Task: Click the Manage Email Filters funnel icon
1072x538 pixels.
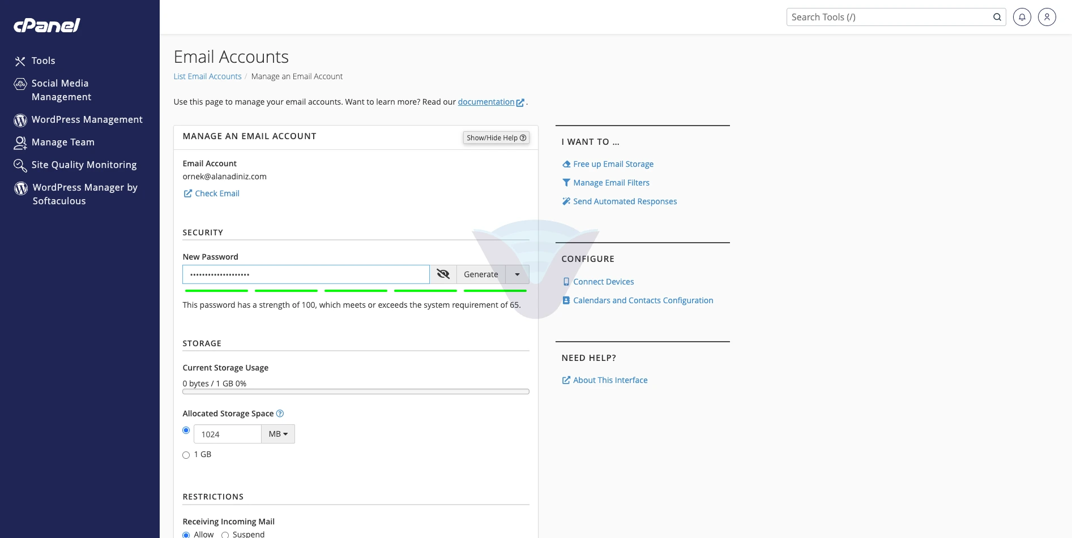Action: [x=566, y=183]
